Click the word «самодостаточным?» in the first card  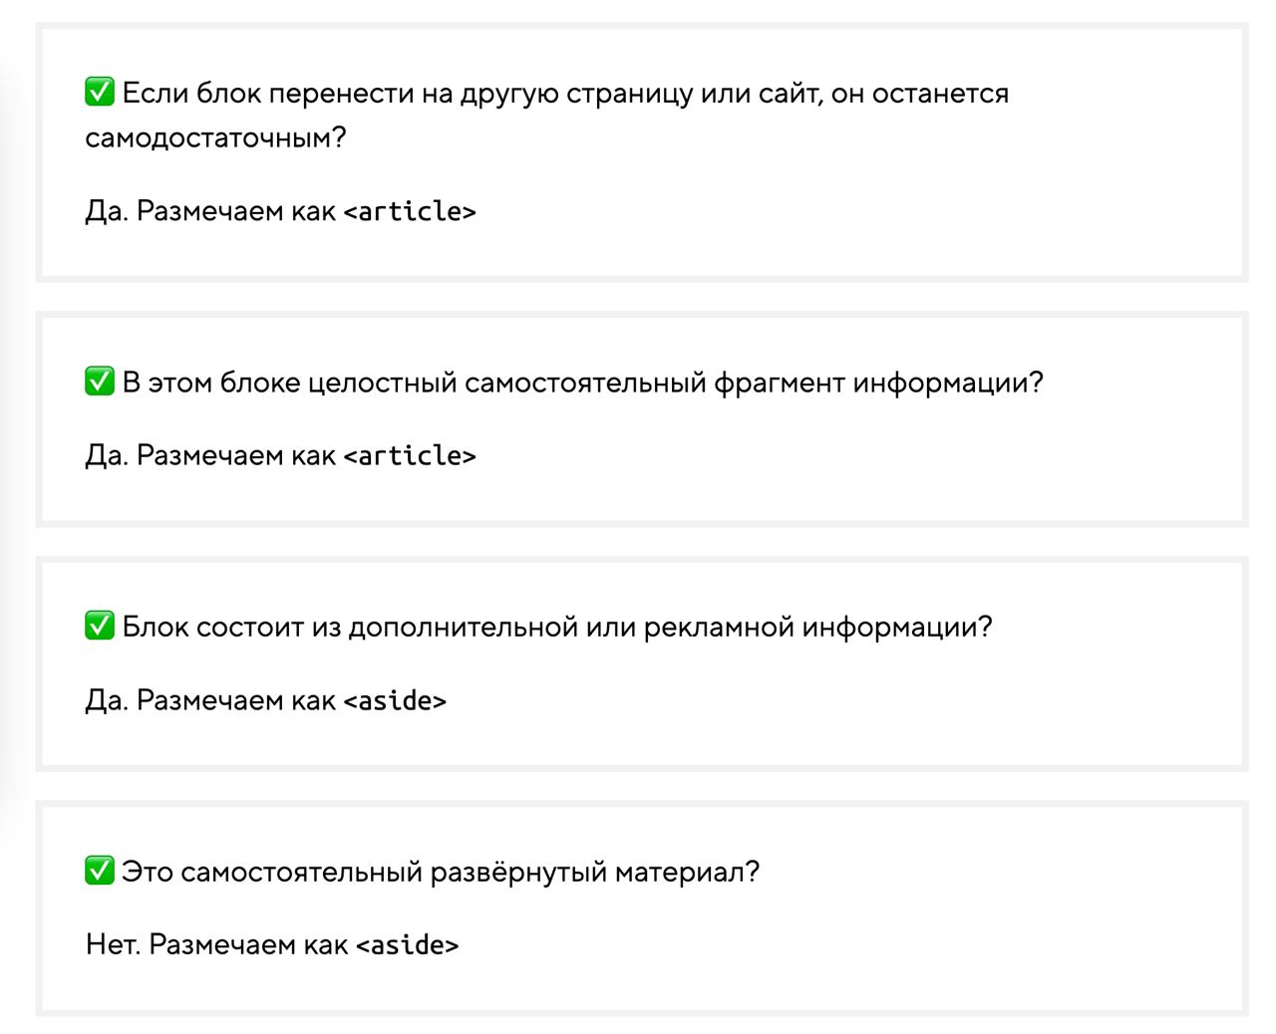(215, 137)
